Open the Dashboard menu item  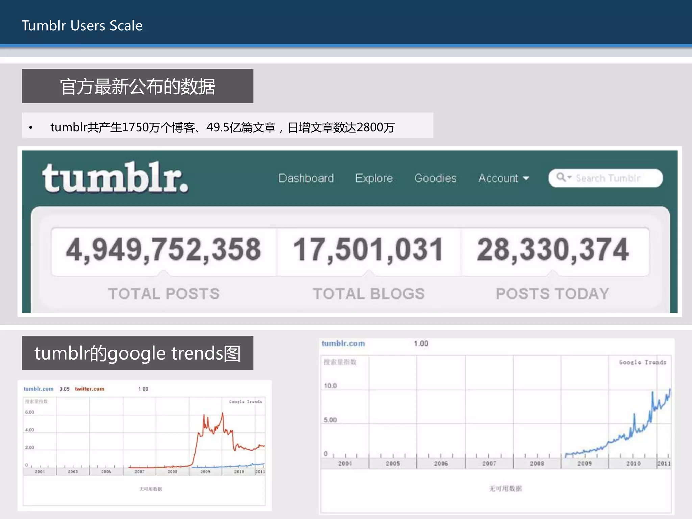point(306,178)
